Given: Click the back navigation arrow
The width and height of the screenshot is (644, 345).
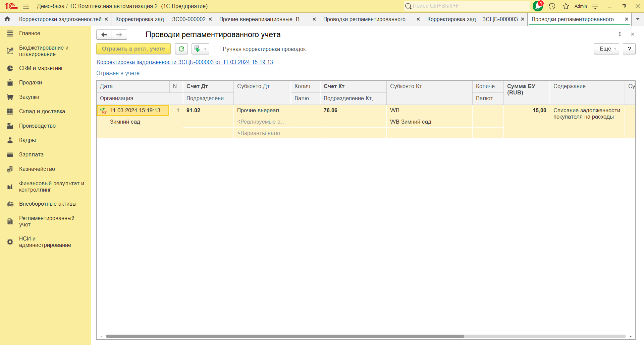Looking at the screenshot, I should [104, 34].
